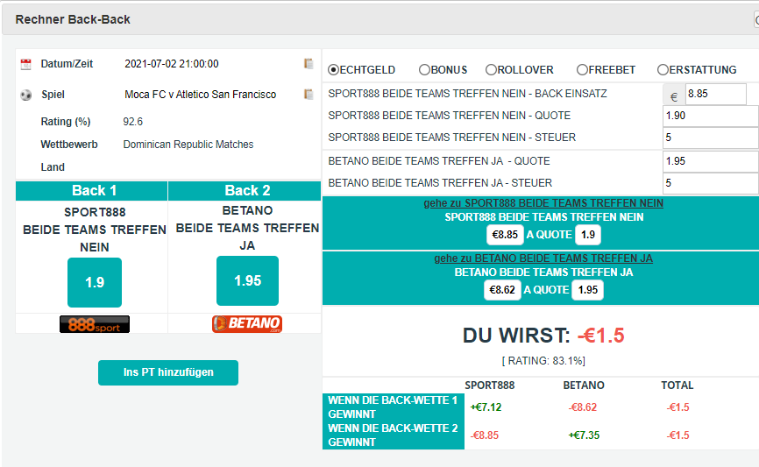
Task: Click the calendar icon beside Datum/Zeit
Action: (25, 64)
